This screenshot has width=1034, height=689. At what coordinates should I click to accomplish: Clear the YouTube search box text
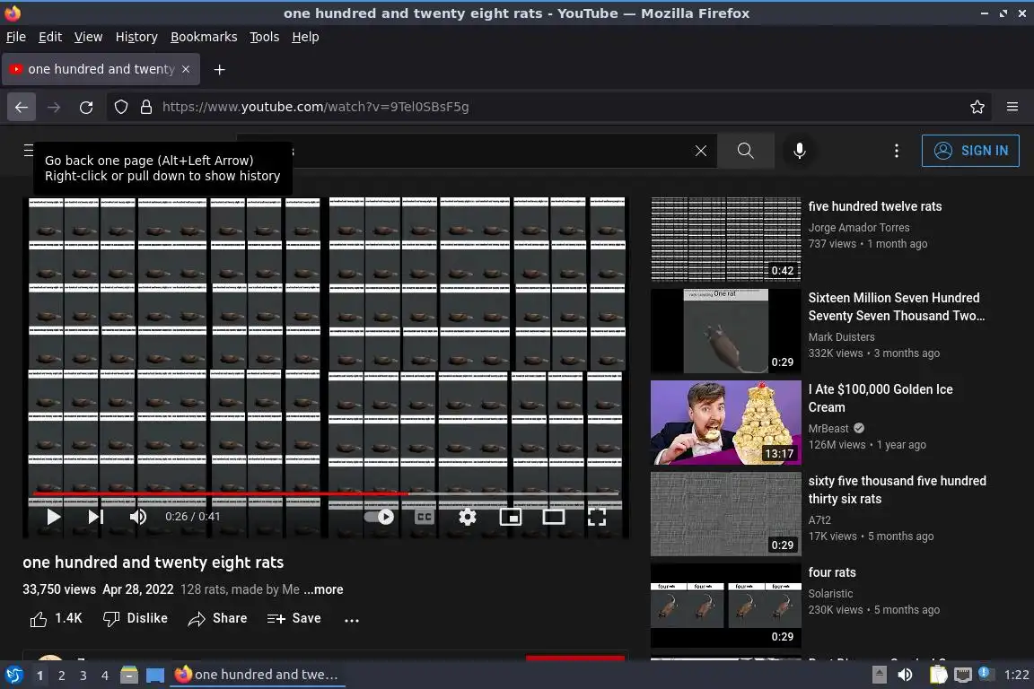pyautogui.click(x=700, y=151)
